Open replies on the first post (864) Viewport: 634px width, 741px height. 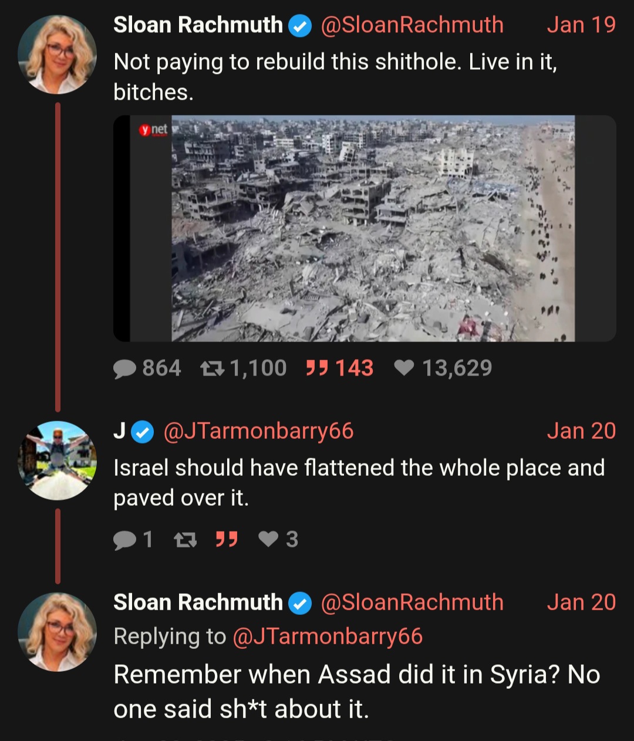coord(147,368)
